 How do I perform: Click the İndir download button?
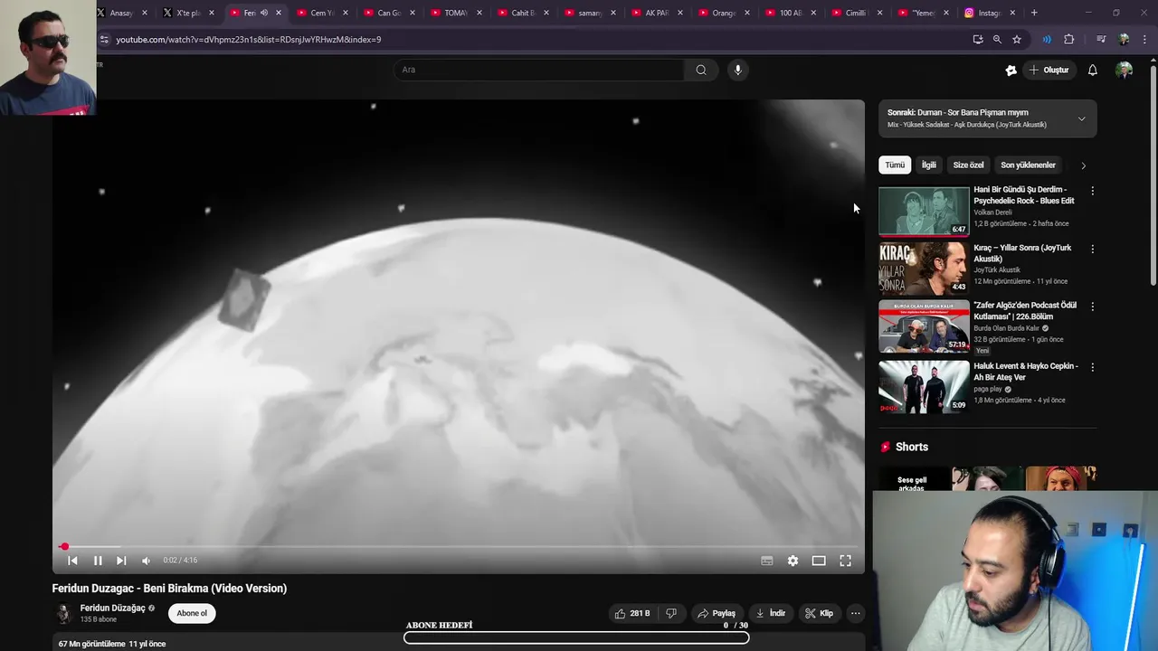click(x=771, y=613)
